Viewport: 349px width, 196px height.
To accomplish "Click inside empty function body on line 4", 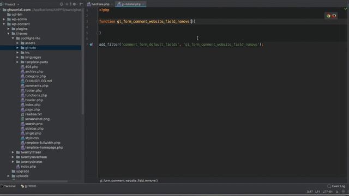I will (222, 27).
